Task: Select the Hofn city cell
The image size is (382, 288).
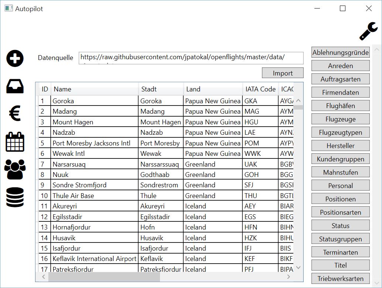Action: pos(161,227)
